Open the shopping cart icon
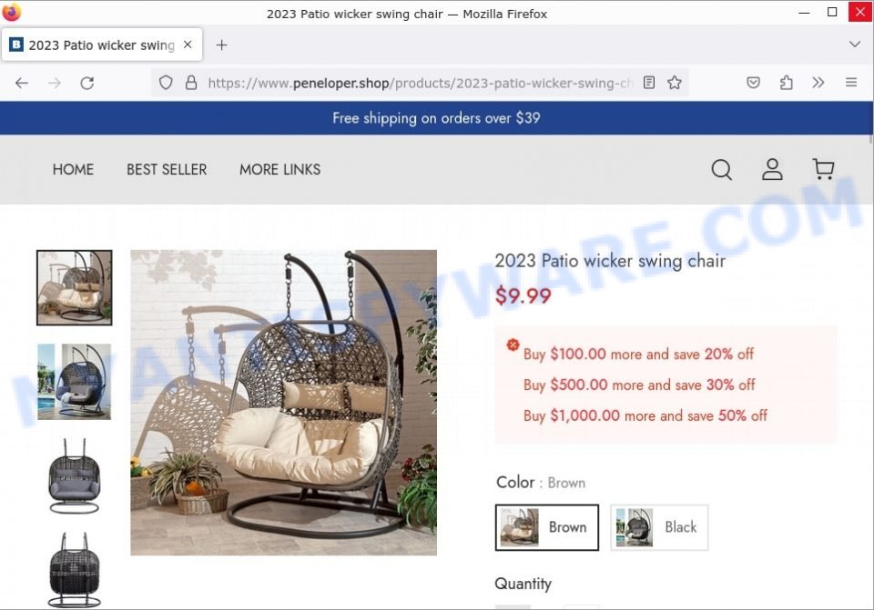Image resolution: width=874 pixels, height=610 pixels. [823, 169]
